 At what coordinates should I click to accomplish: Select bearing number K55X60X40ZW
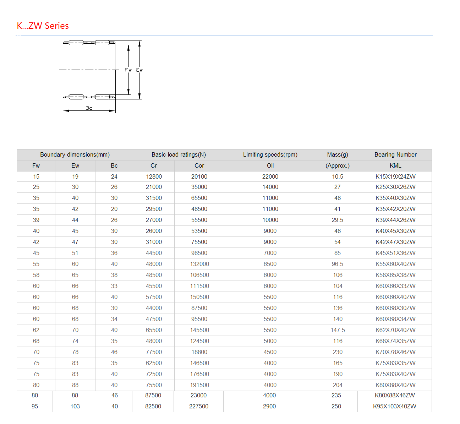tap(395, 264)
